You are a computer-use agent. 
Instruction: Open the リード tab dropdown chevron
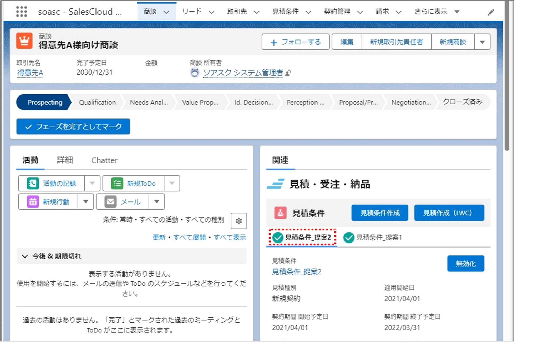point(212,12)
